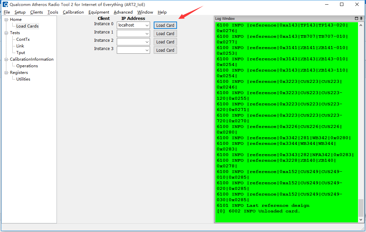Open the Help menu

[162, 12]
